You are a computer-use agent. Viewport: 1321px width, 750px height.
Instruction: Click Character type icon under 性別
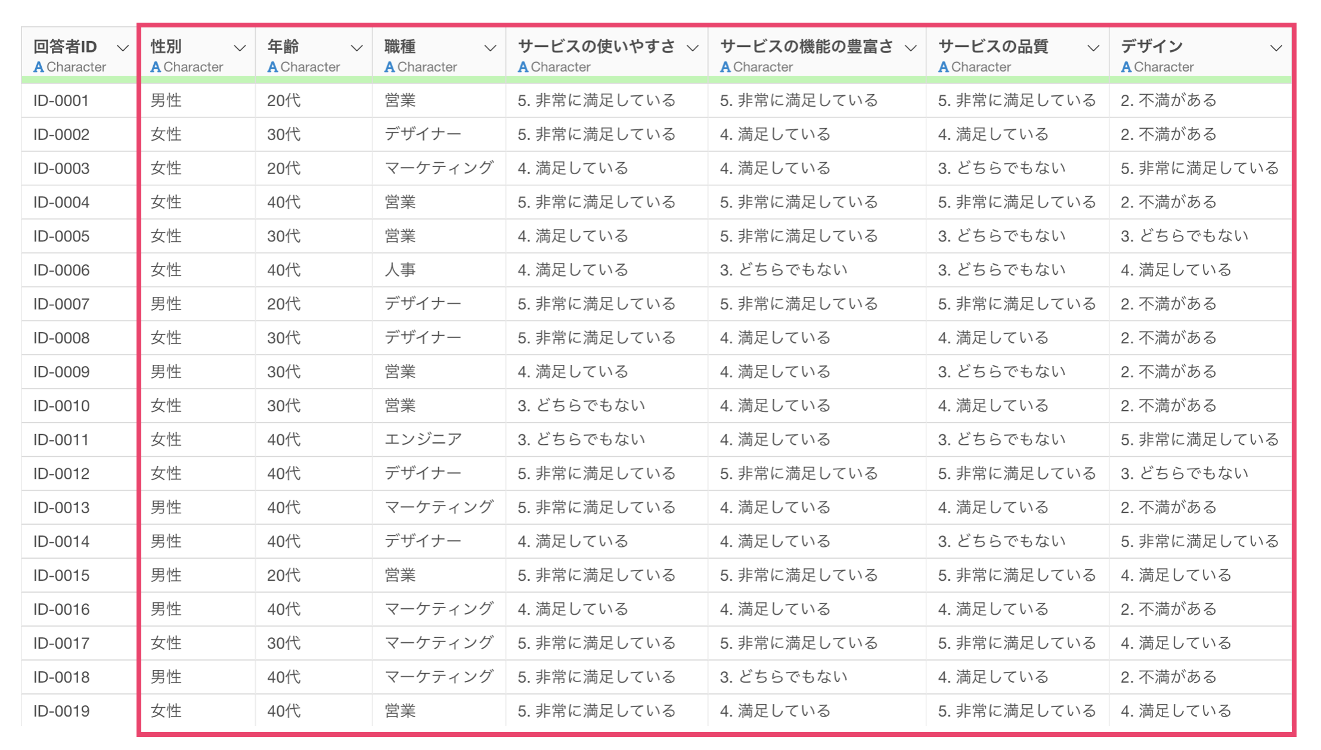156,67
